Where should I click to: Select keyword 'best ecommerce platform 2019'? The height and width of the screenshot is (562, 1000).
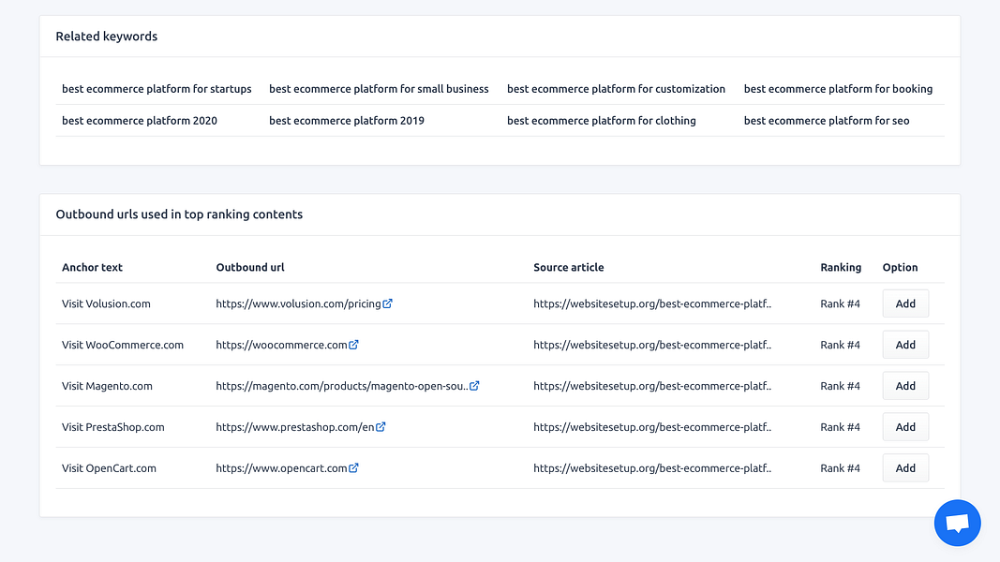tap(347, 121)
